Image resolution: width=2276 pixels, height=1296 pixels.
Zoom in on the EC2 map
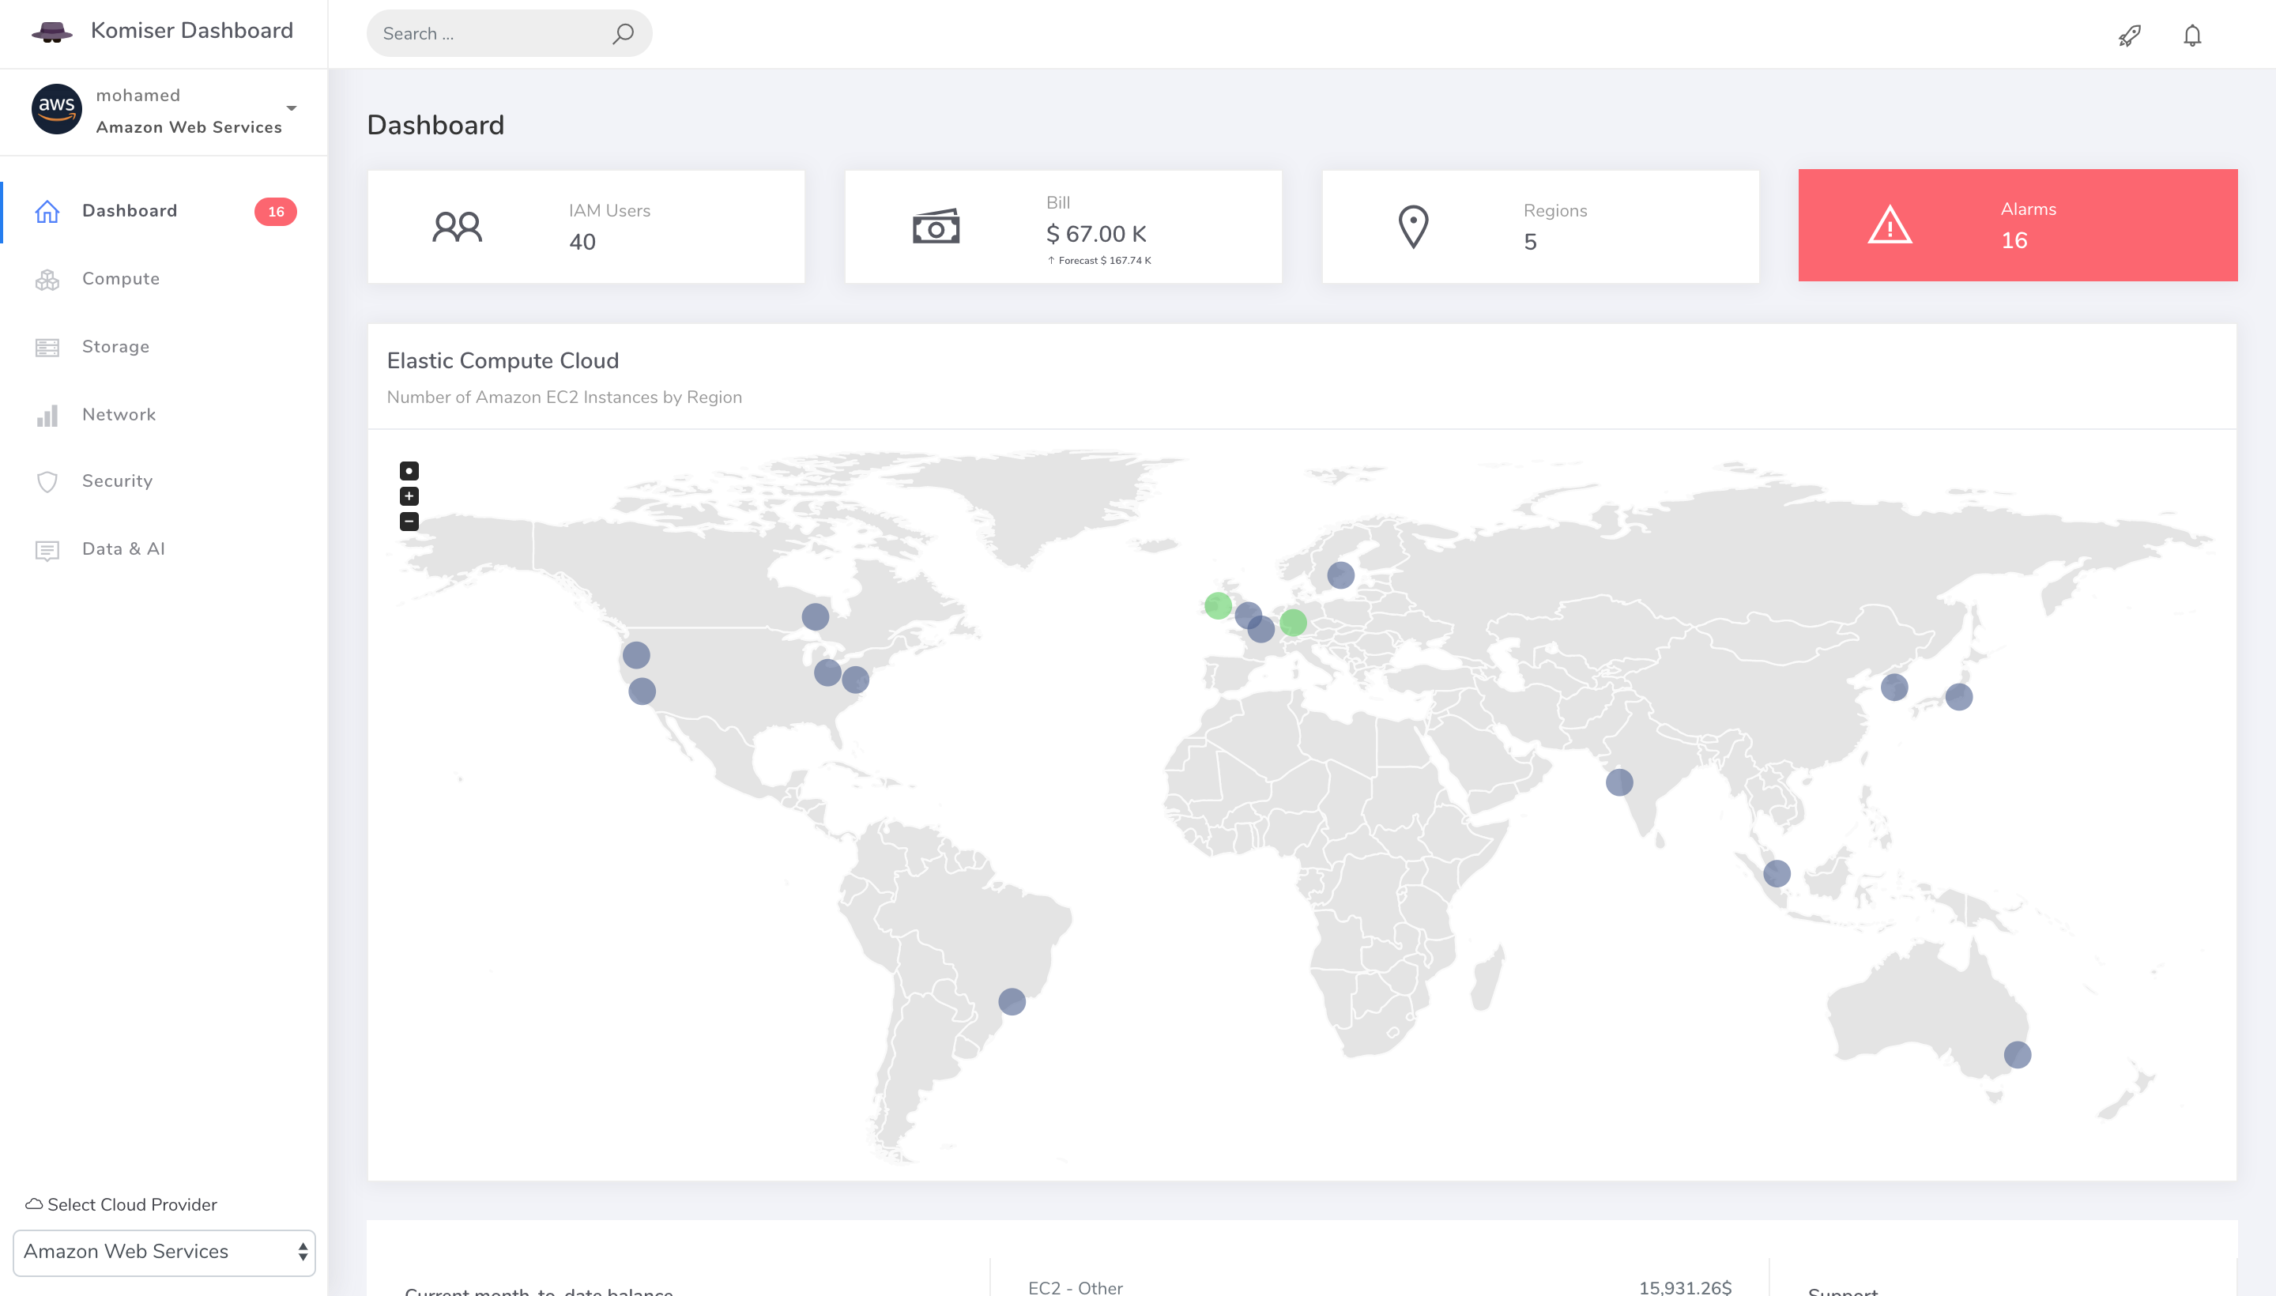409,497
